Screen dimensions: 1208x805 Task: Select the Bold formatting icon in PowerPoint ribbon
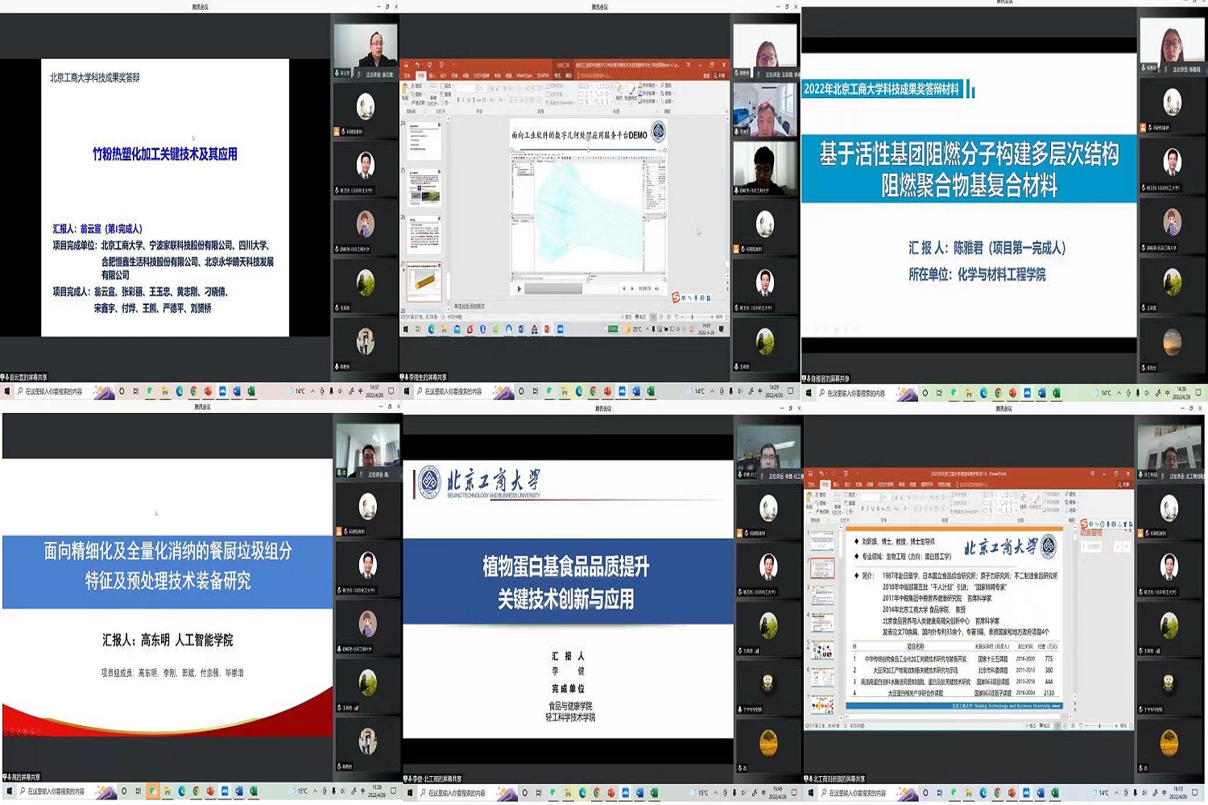tap(457, 97)
